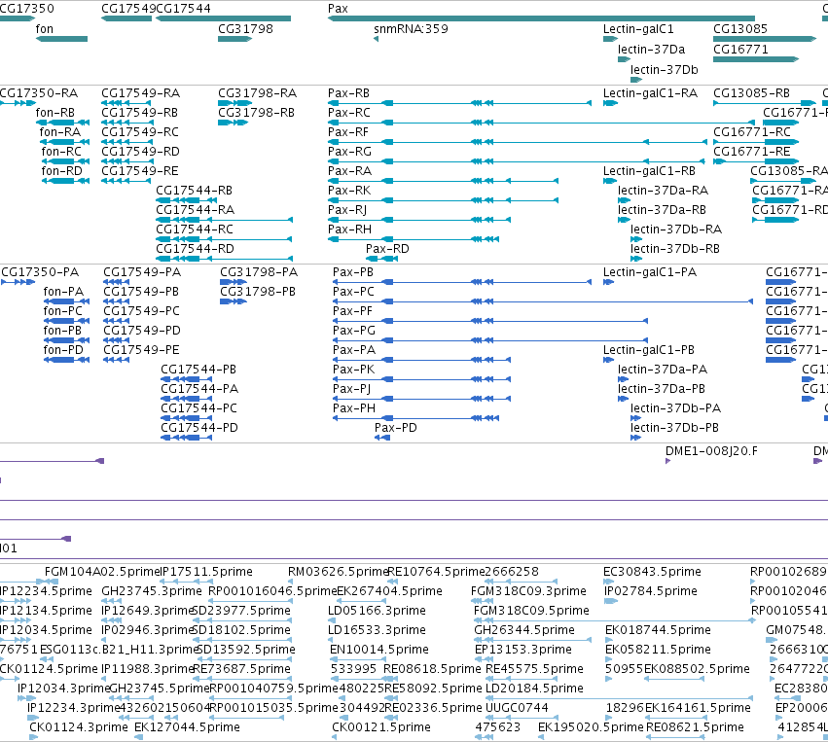Select protein label Pax-PK
This screenshot has width=828, height=742.
click(x=353, y=370)
